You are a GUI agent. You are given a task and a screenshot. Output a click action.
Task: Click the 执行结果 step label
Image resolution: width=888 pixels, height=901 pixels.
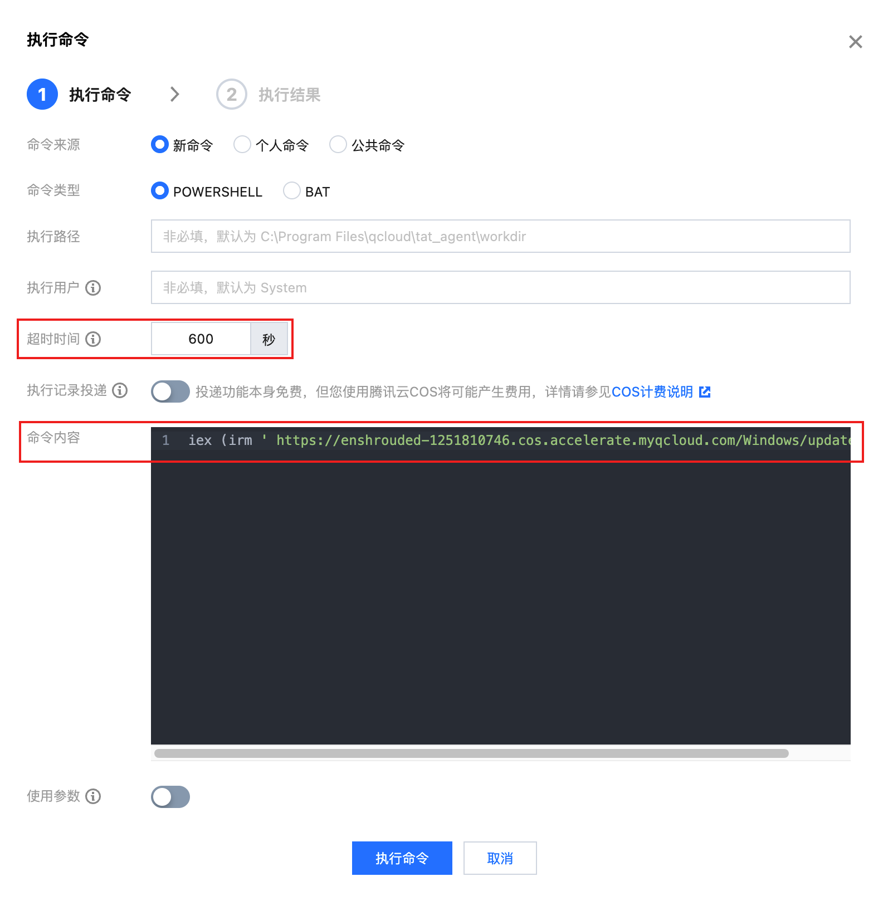tap(290, 95)
